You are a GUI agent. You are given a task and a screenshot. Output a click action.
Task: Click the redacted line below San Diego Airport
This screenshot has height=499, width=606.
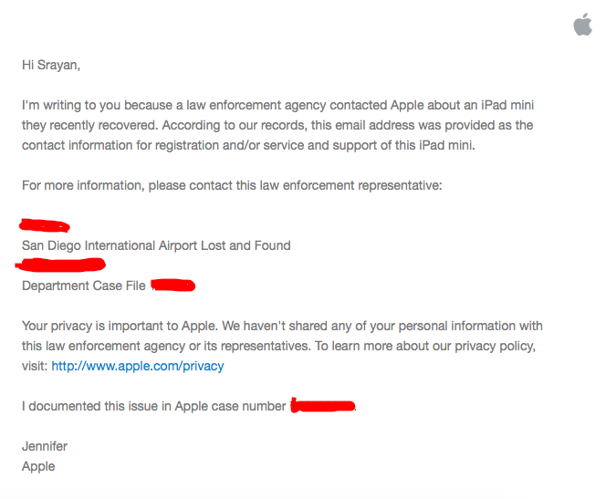(x=60, y=265)
